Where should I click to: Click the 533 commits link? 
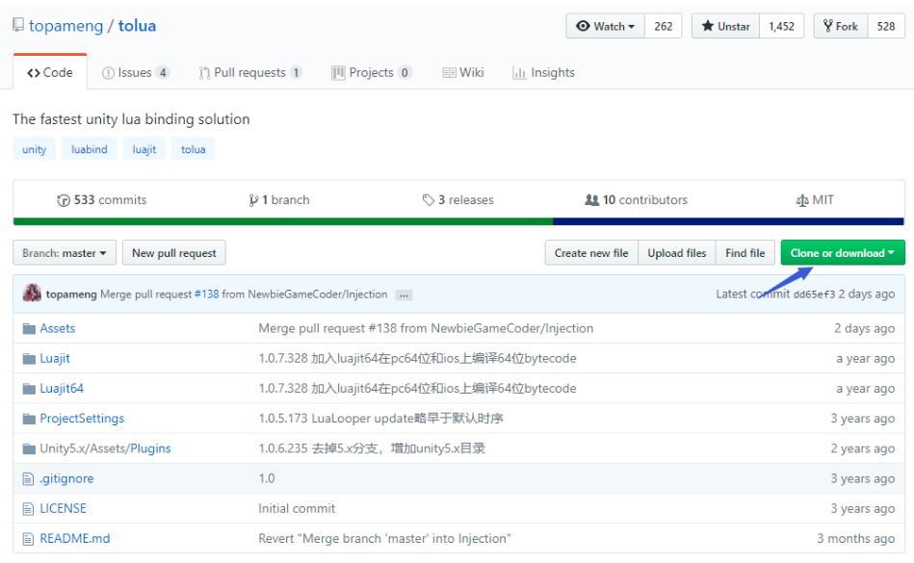point(102,200)
